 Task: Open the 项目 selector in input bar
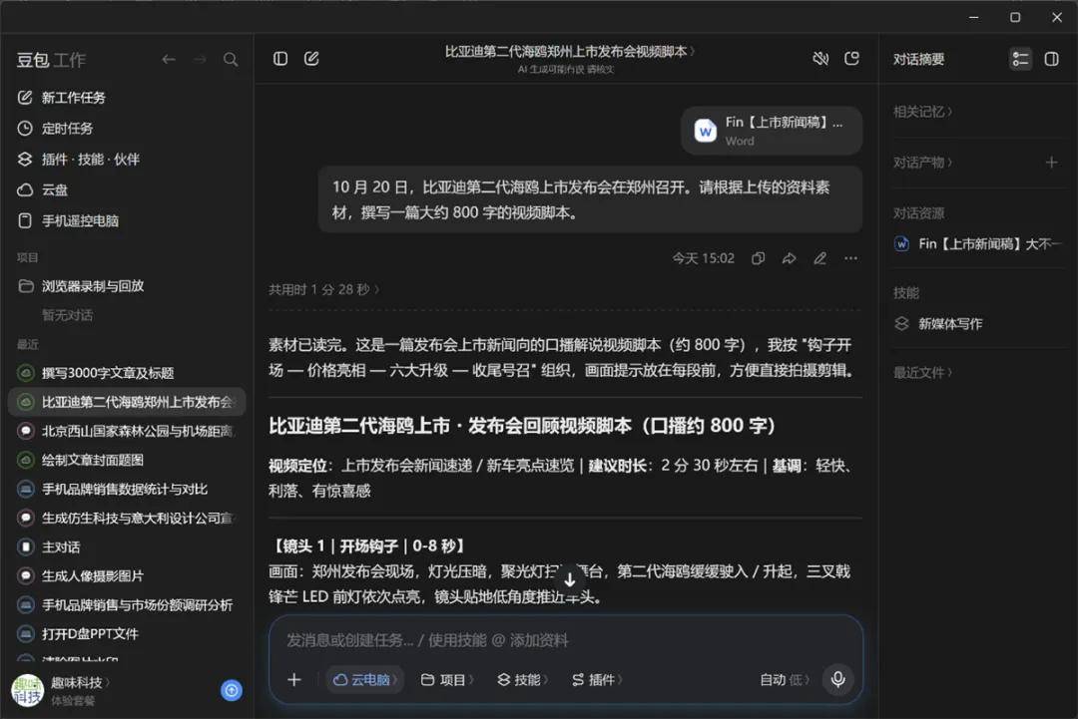pos(447,680)
